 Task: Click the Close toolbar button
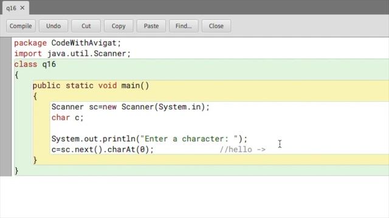[x=216, y=26]
